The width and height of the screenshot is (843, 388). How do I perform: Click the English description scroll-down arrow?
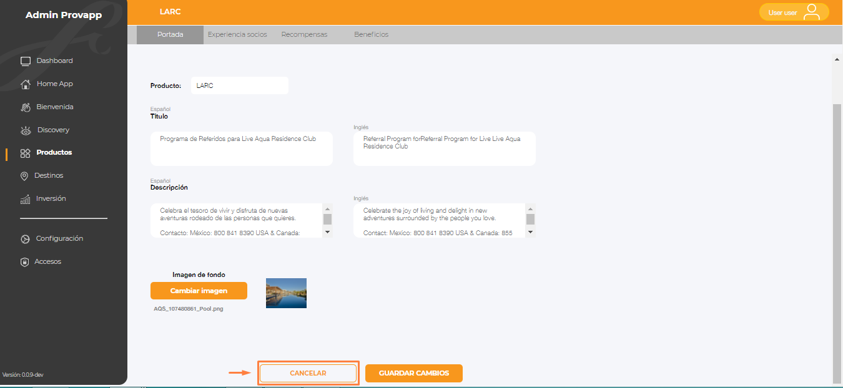tap(530, 232)
